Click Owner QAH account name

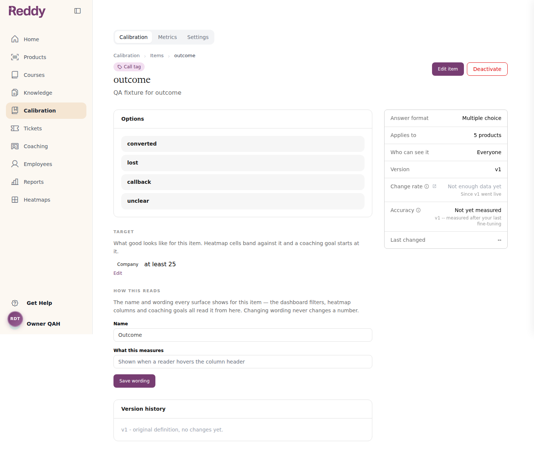click(43, 324)
